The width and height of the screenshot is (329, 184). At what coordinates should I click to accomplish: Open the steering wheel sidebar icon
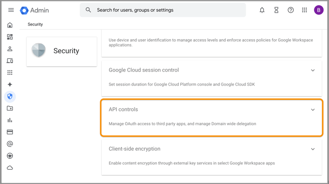point(10,156)
